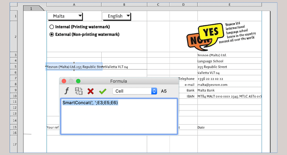Accept the formula with the green checkmark
This screenshot has width=287, height=155.
coord(103,91)
